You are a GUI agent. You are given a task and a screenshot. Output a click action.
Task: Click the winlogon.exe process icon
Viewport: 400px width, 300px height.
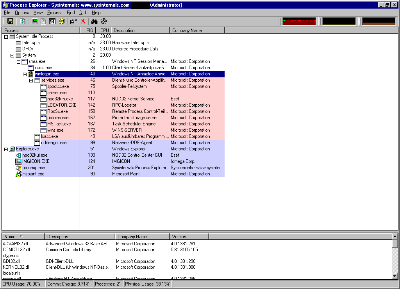pos(31,74)
